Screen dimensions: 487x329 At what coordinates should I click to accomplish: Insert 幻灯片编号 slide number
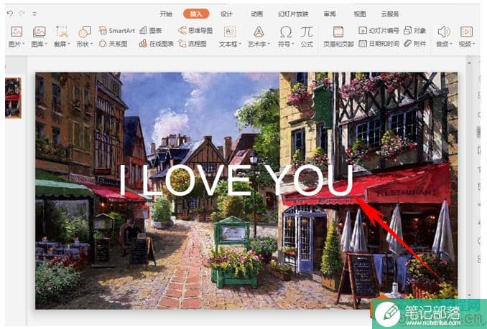click(x=379, y=30)
